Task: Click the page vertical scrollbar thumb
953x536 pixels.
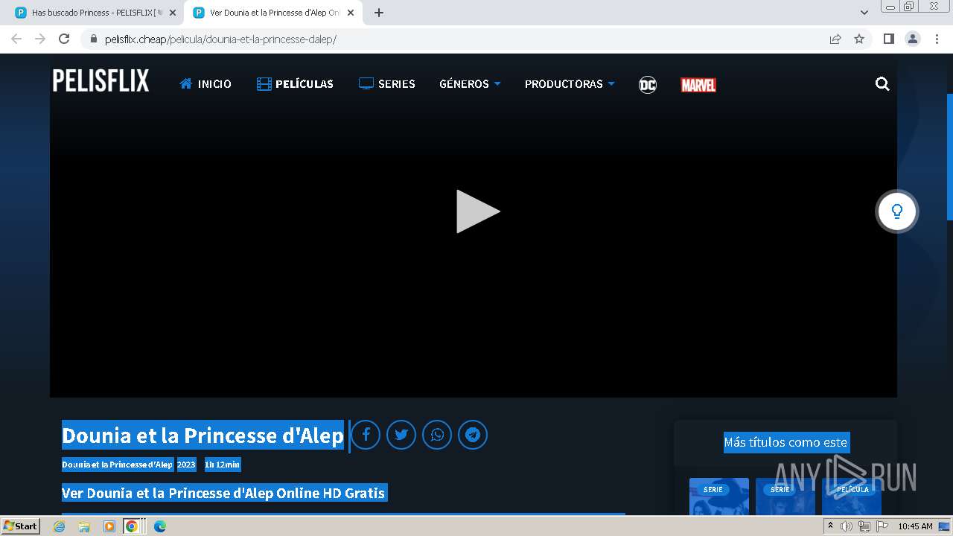Action: [949, 156]
